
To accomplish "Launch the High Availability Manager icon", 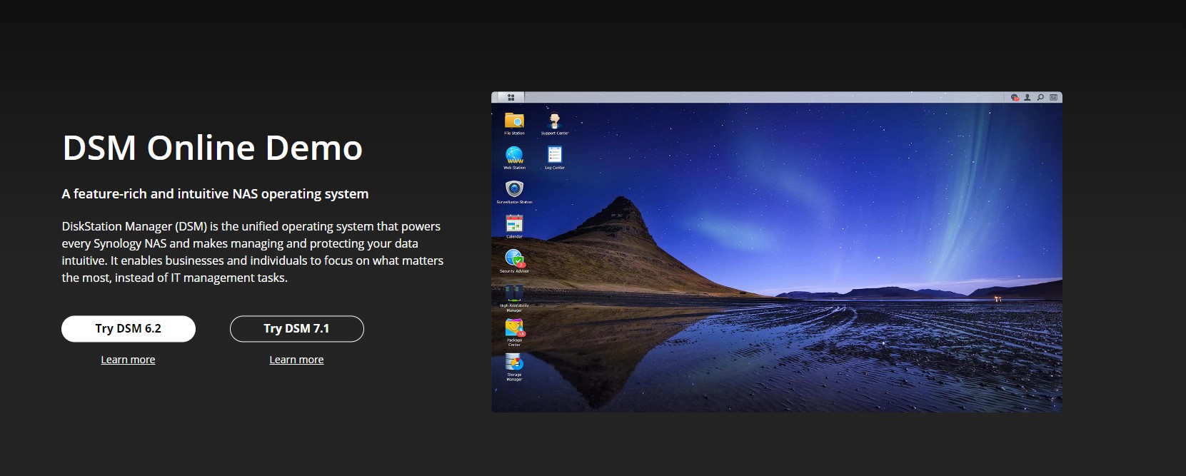I will pos(514,298).
